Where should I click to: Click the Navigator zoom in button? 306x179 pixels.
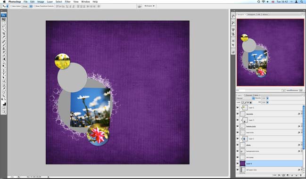301,90
